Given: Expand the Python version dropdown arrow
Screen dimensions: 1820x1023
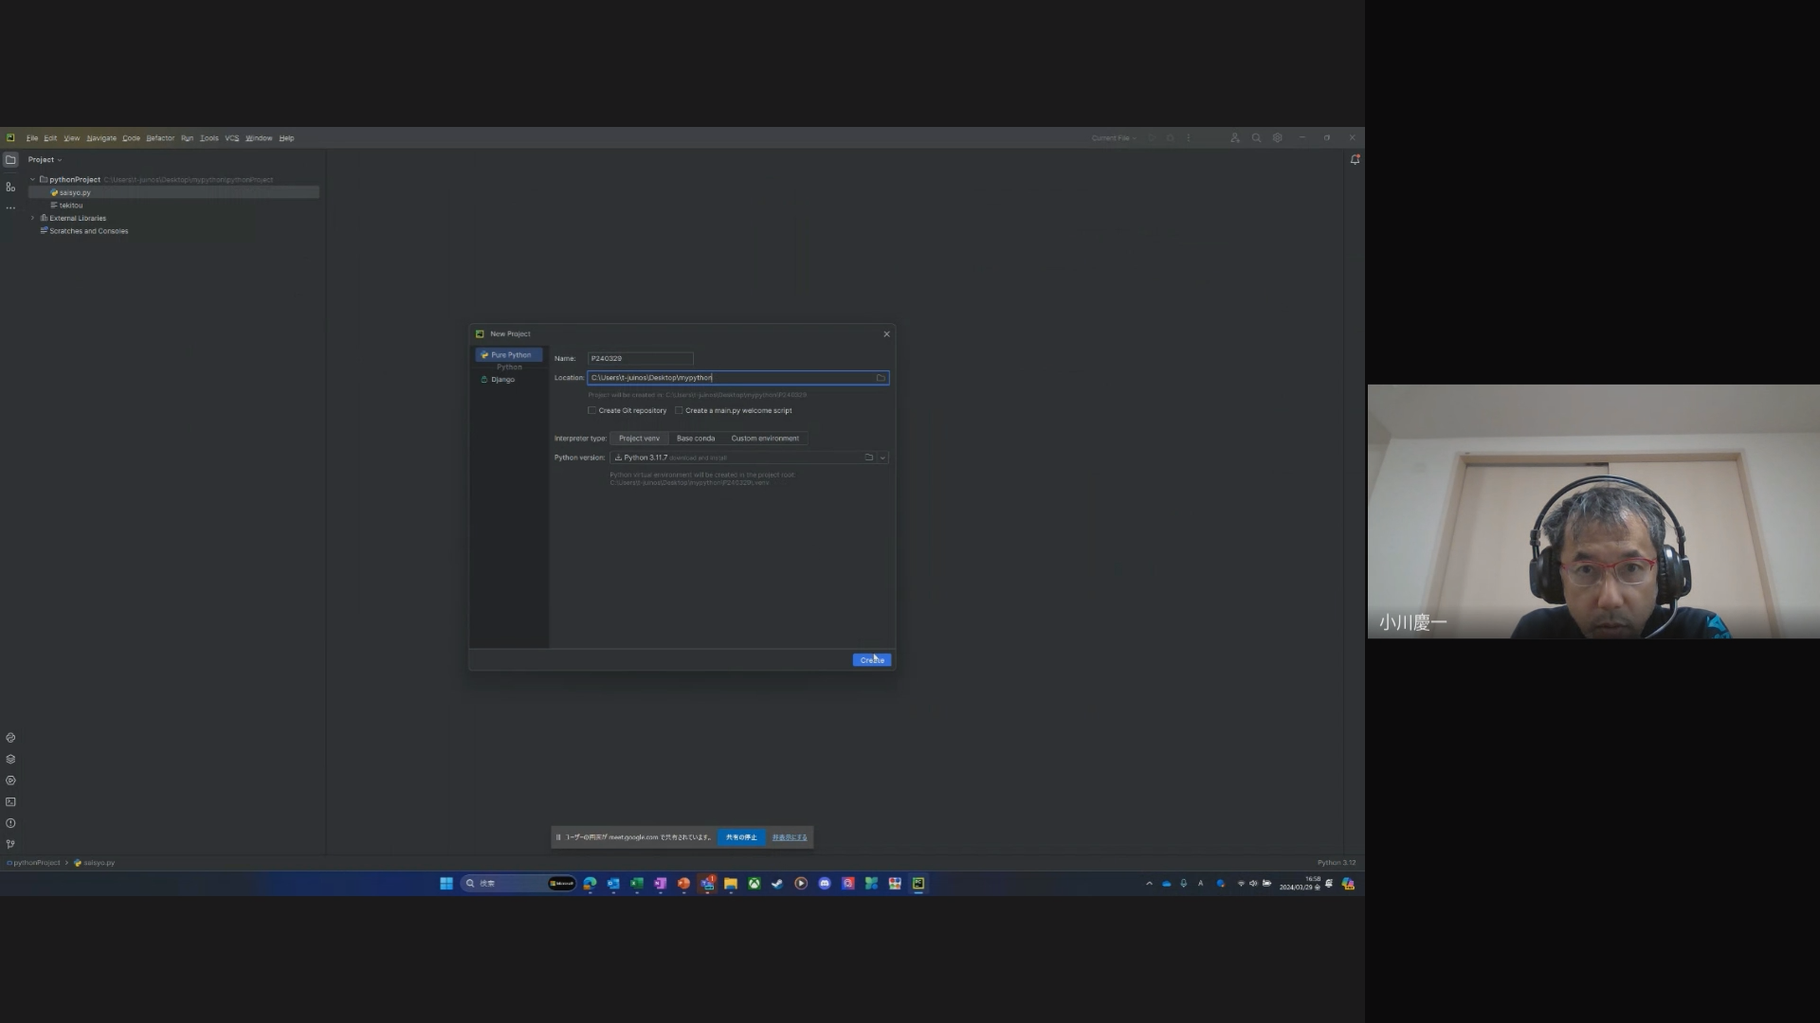Looking at the screenshot, I should [x=883, y=458].
